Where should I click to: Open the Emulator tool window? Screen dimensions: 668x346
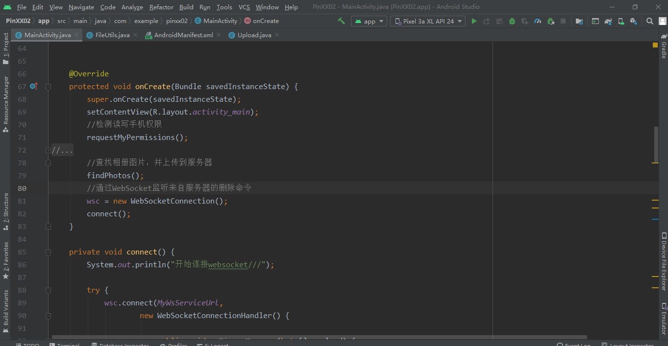(x=664, y=319)
